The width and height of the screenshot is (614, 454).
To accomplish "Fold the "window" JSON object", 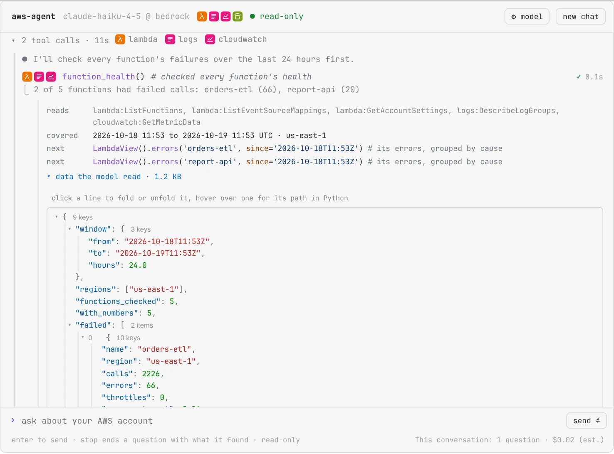I will pyautogui.click(x=69, y=229).
